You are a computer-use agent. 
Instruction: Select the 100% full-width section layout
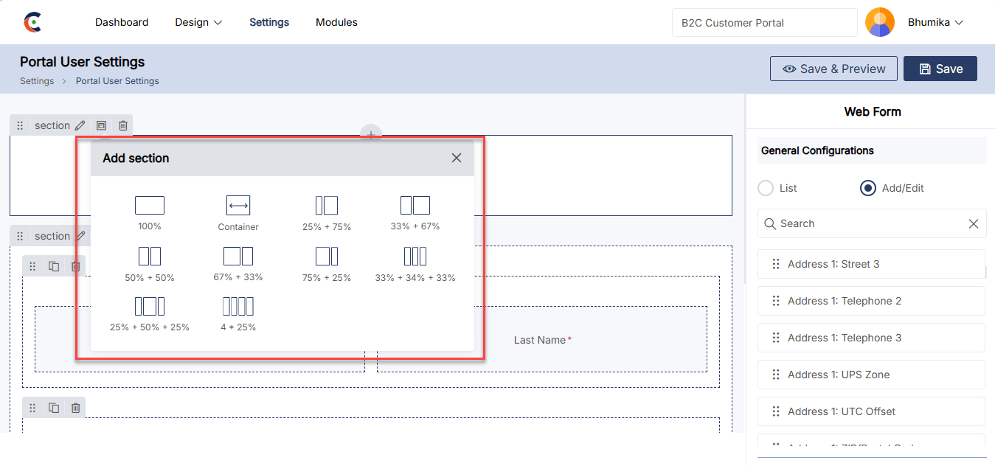click(x=150, y=206)
